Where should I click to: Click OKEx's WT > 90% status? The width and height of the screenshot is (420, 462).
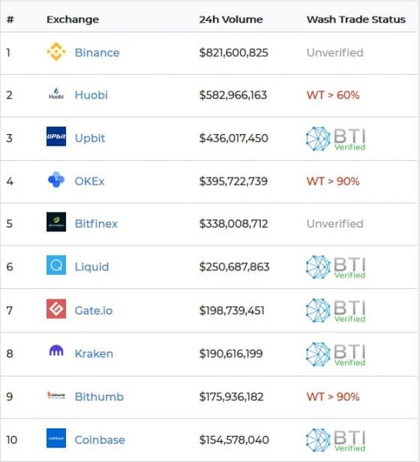(x=333, y=181)
